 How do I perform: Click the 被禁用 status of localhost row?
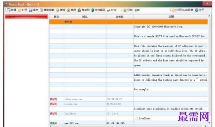click(53, 113)
